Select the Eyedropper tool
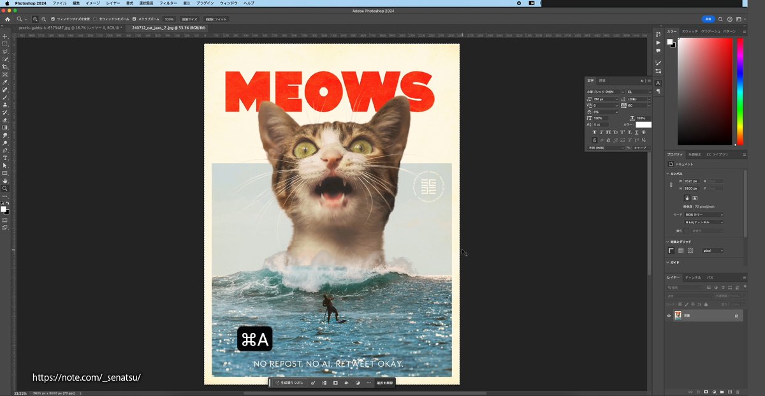Viewport: 765px width, 396px height. 5,82
